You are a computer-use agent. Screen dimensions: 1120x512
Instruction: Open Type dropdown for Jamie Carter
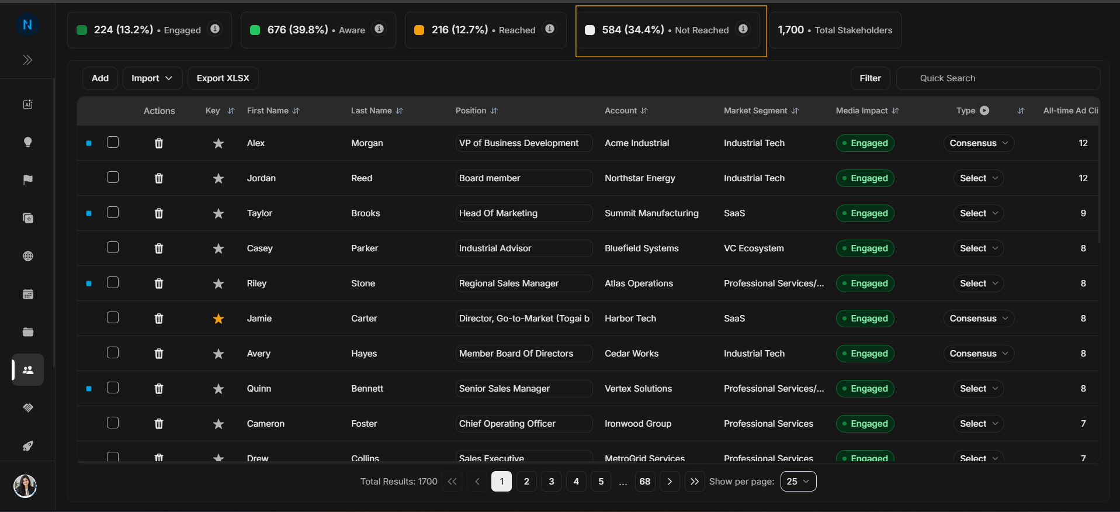click(979, 319)
